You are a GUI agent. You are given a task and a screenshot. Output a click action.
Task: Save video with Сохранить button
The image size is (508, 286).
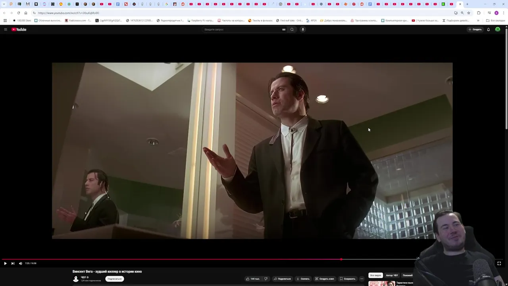coord(347,279)
